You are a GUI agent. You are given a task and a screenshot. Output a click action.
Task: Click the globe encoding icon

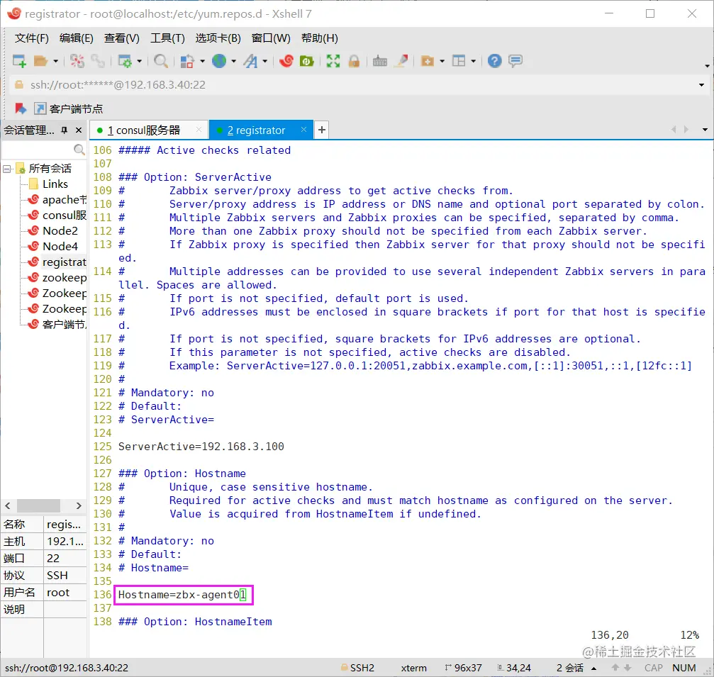(219, 60)
